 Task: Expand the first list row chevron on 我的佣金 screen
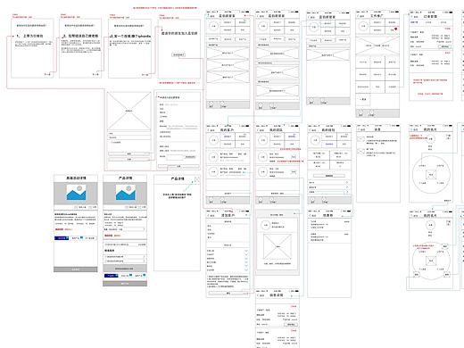point(346,182)
